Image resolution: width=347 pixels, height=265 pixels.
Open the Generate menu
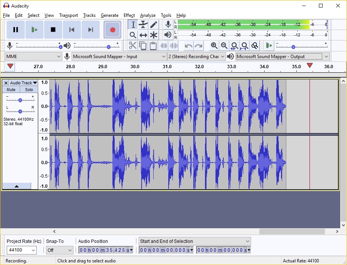(109, 15)
